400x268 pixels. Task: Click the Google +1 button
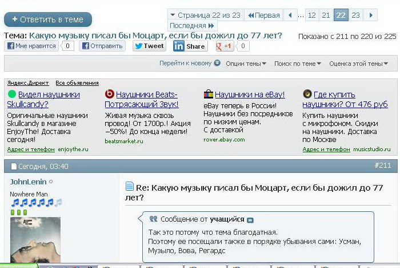point(224,46)
